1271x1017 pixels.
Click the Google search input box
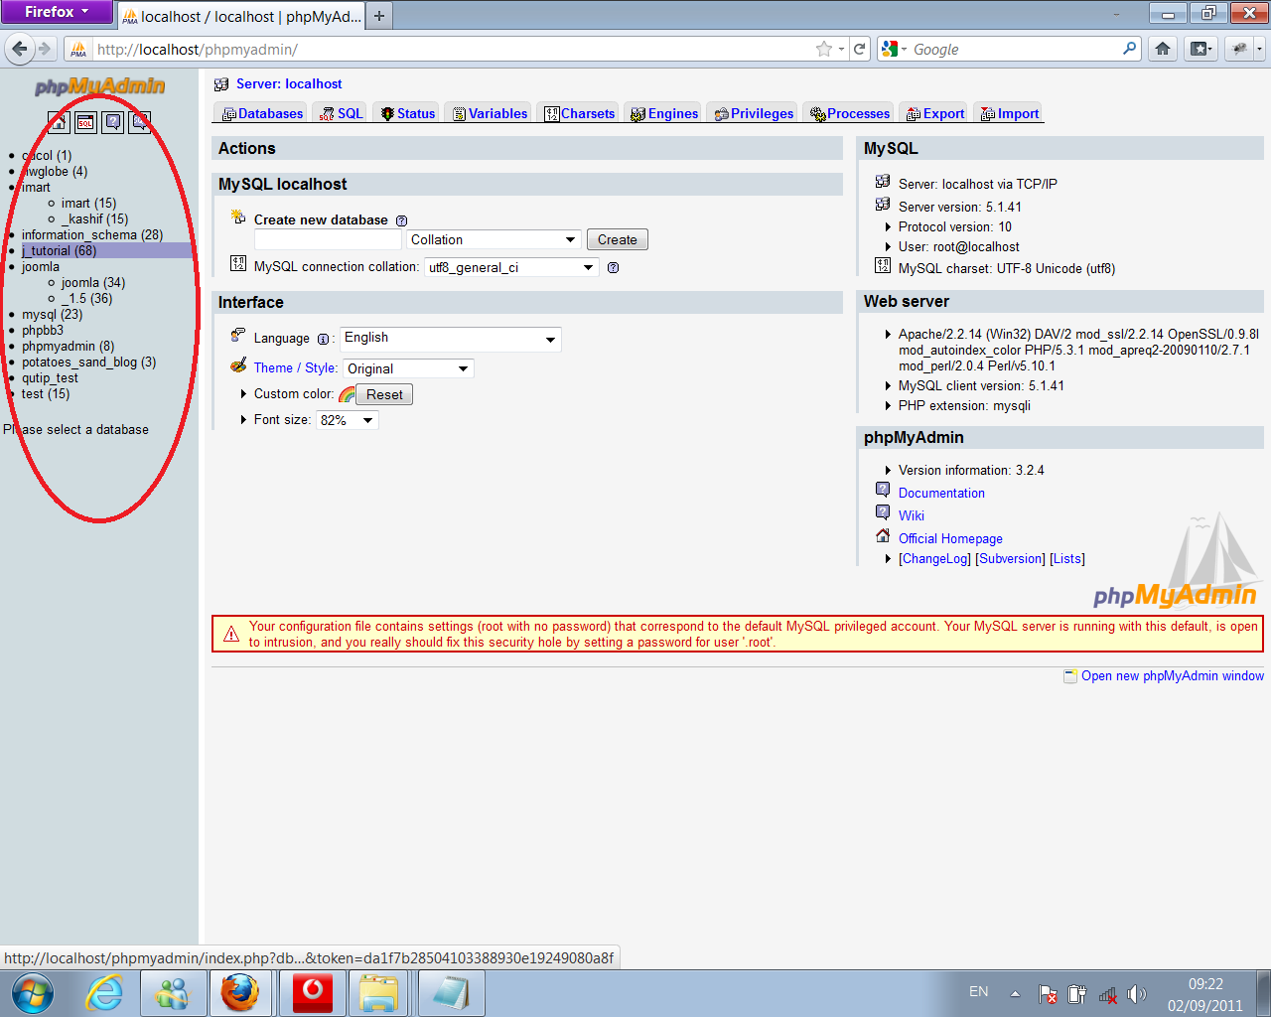(1015, 49)
